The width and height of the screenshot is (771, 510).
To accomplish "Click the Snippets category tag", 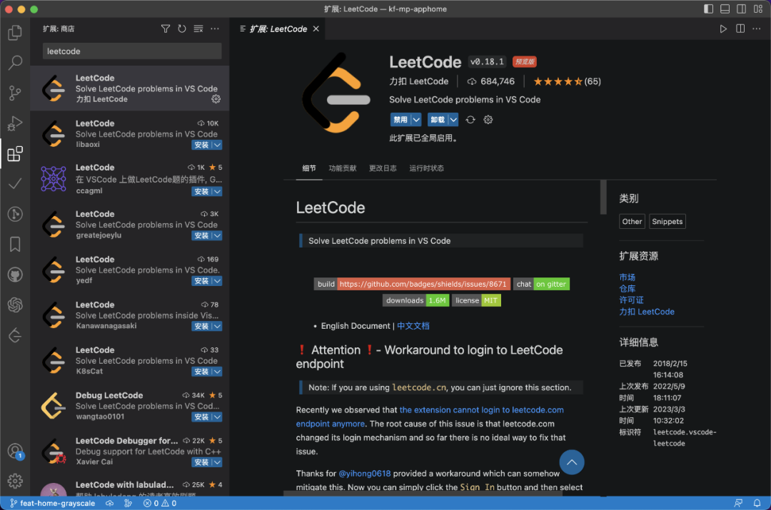I will click(667, 222).
